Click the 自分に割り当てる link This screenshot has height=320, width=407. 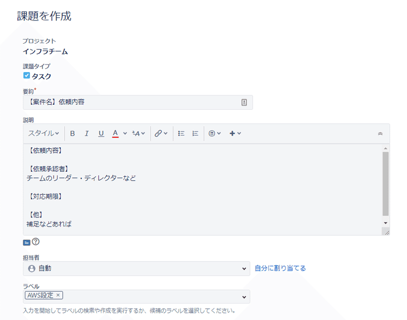[x=280, y=268]
